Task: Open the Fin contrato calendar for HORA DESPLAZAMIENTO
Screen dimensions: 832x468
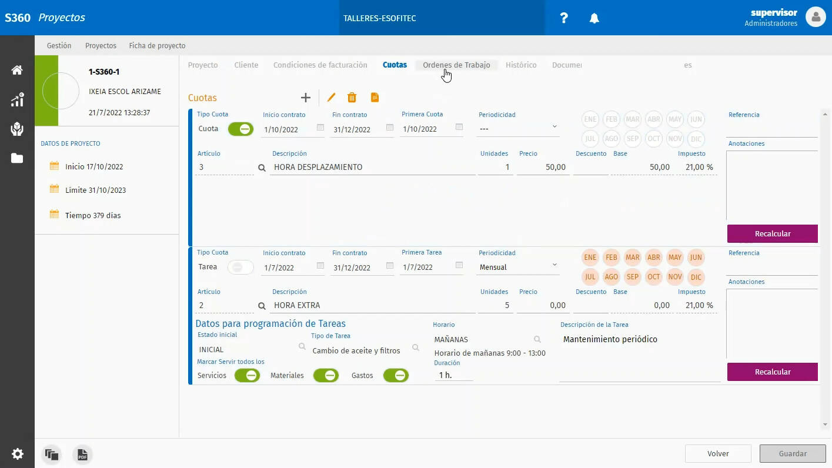Action: tap(389, 128)
